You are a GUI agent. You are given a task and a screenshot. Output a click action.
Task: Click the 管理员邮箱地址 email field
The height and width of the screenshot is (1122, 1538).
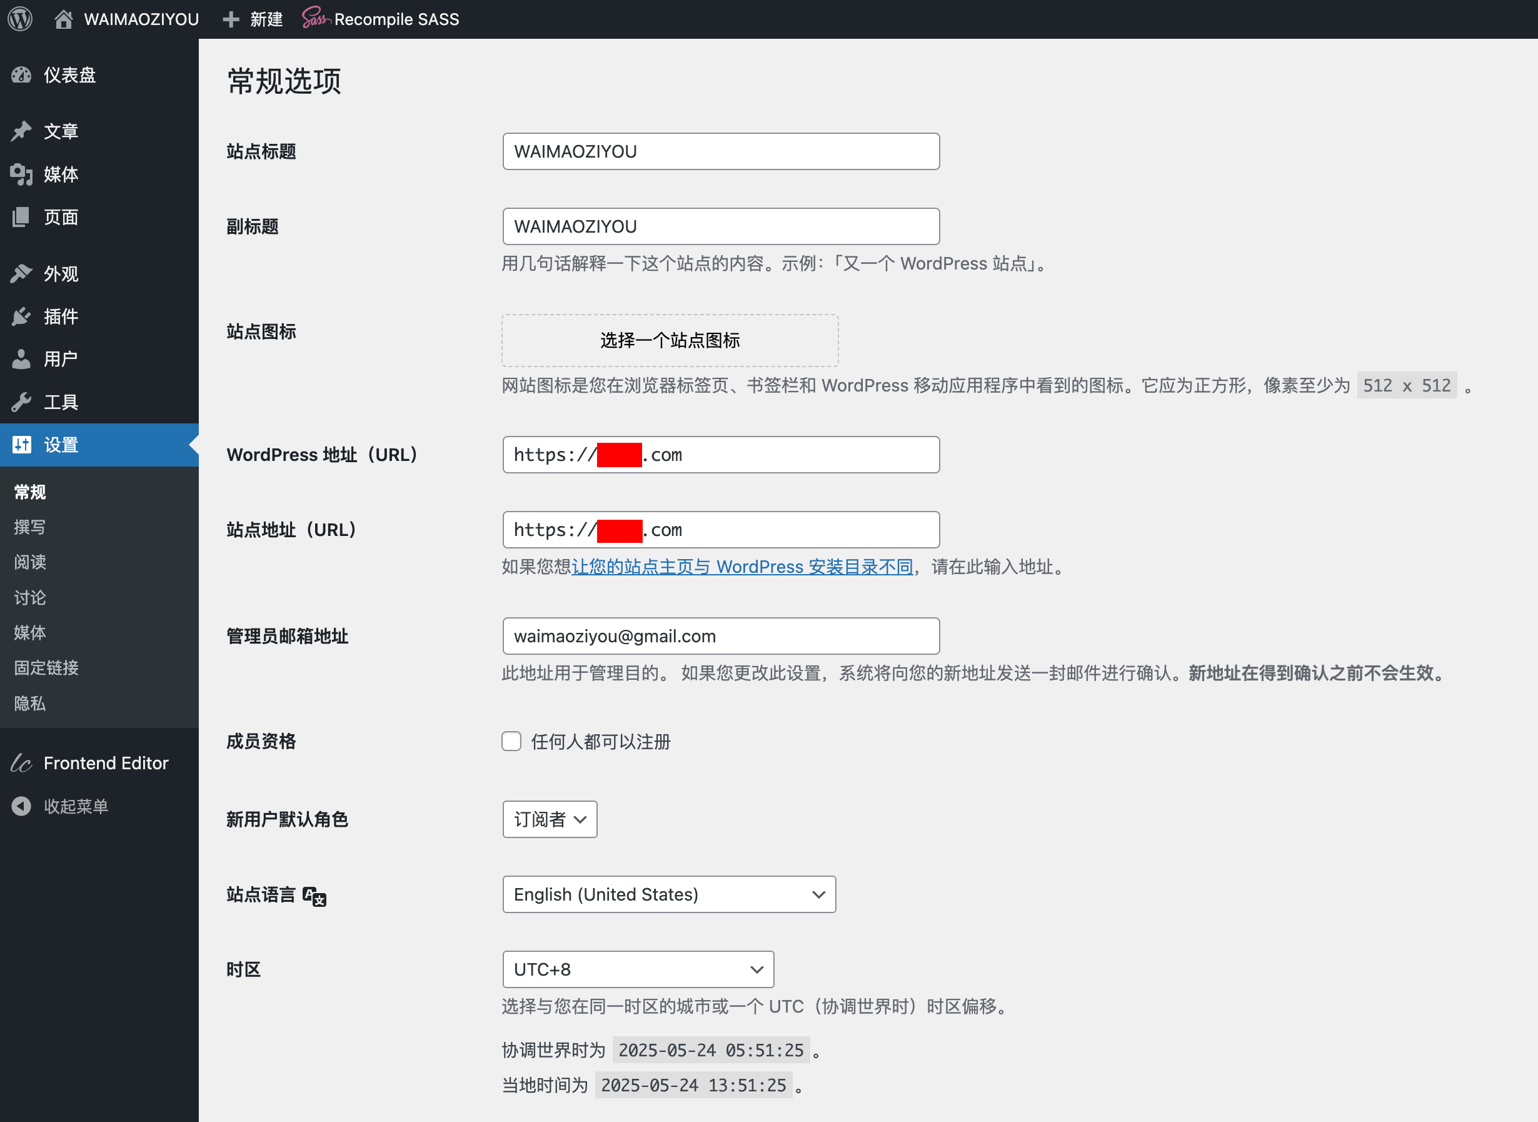(720, 635)
